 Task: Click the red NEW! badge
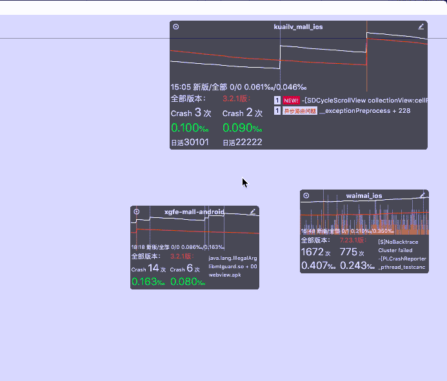tap(291, 101)
